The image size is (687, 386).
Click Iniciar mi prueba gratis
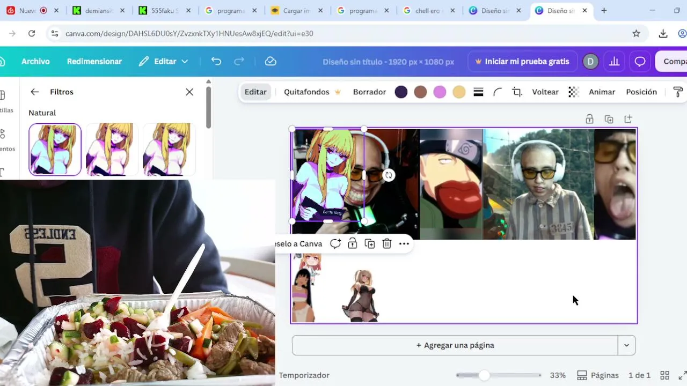coord(522,62)
